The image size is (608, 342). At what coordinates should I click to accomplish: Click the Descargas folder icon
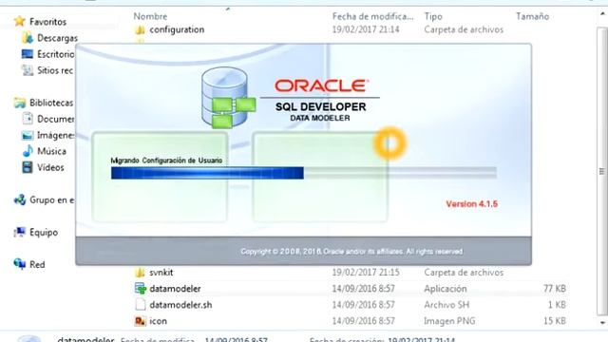point(28,38)
